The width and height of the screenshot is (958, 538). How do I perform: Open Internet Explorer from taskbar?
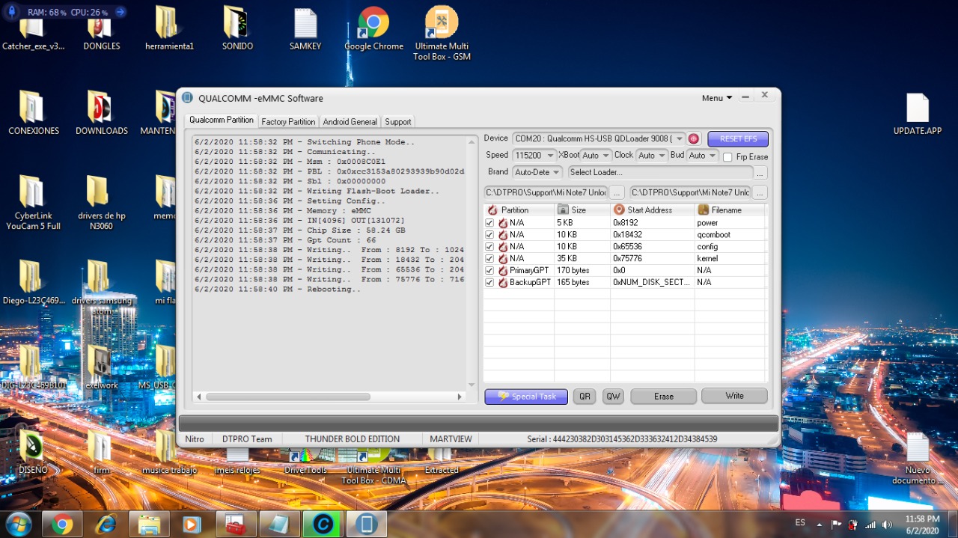coord(106,524)
